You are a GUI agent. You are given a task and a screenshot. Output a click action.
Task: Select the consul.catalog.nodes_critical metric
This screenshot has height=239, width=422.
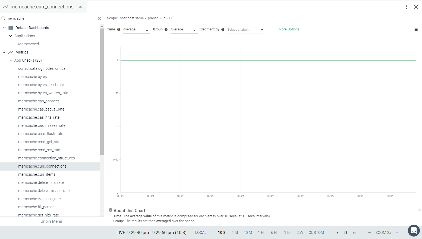click(42, 68)
